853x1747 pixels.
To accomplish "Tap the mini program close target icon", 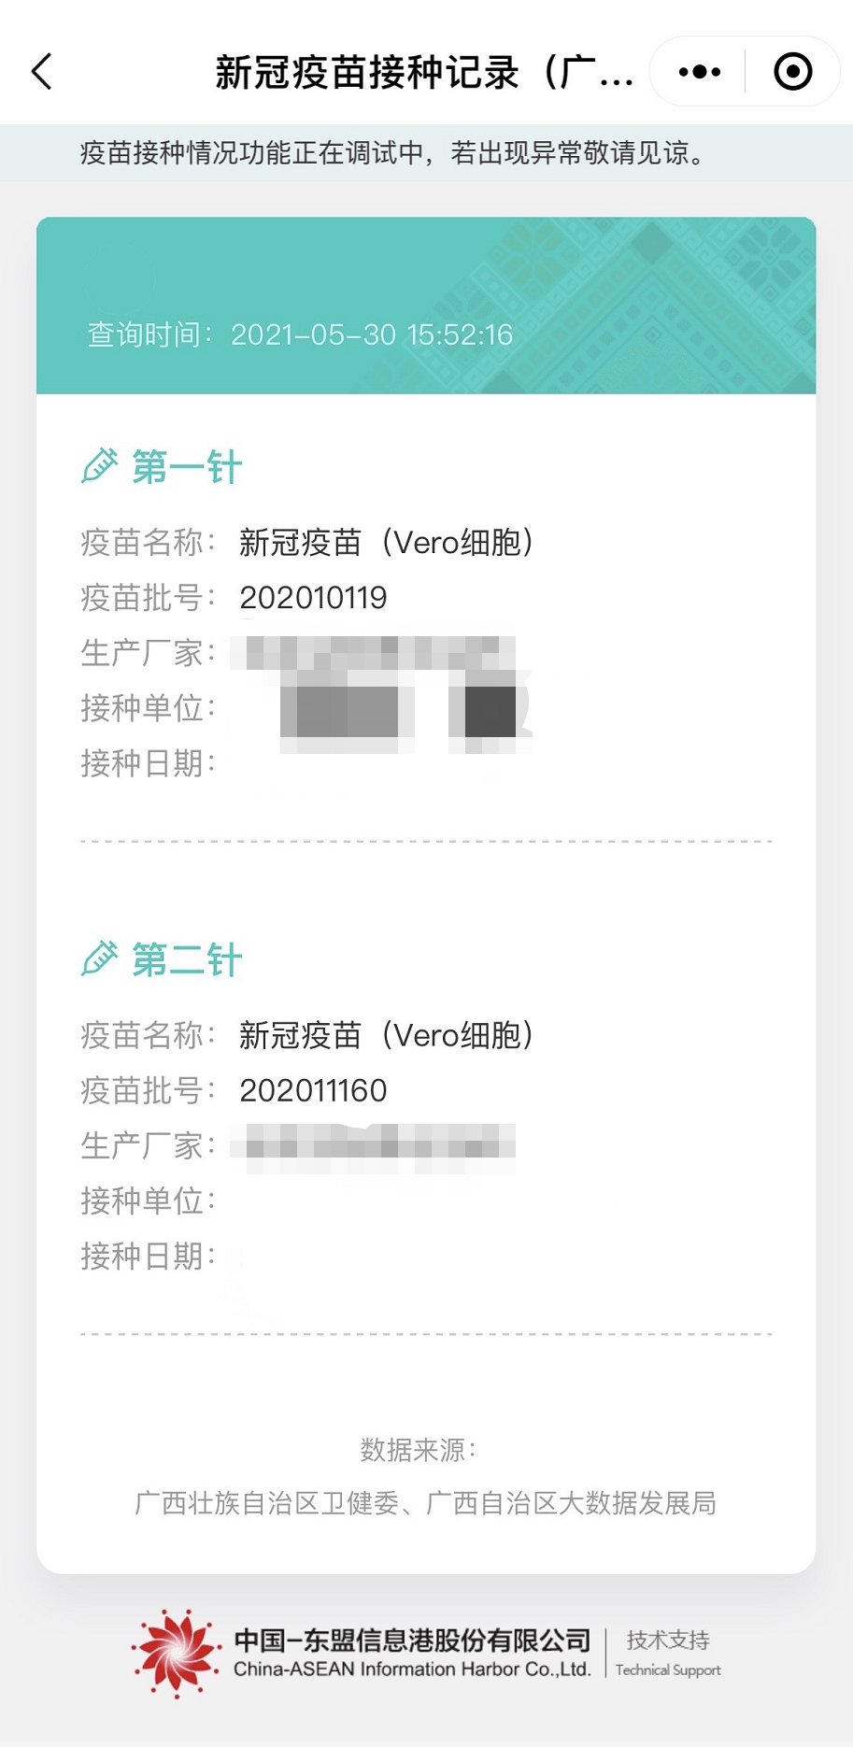I will (x=792, y=72).
